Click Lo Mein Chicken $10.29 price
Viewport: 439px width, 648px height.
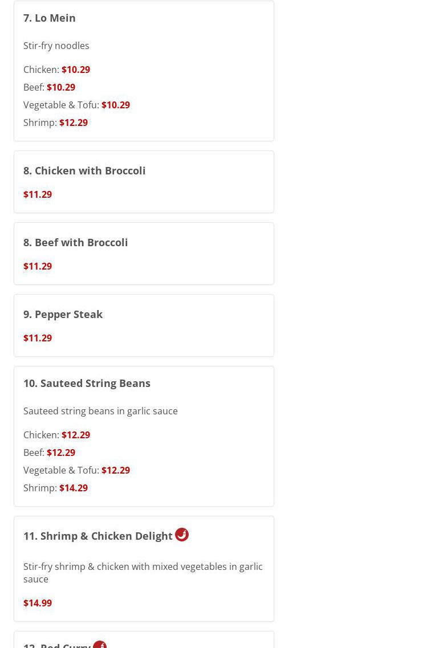[75, 70]
